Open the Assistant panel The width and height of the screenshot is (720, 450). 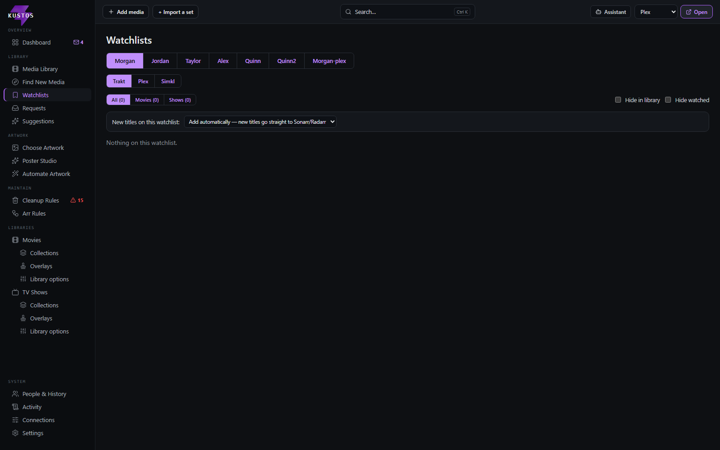pos(611,12)
